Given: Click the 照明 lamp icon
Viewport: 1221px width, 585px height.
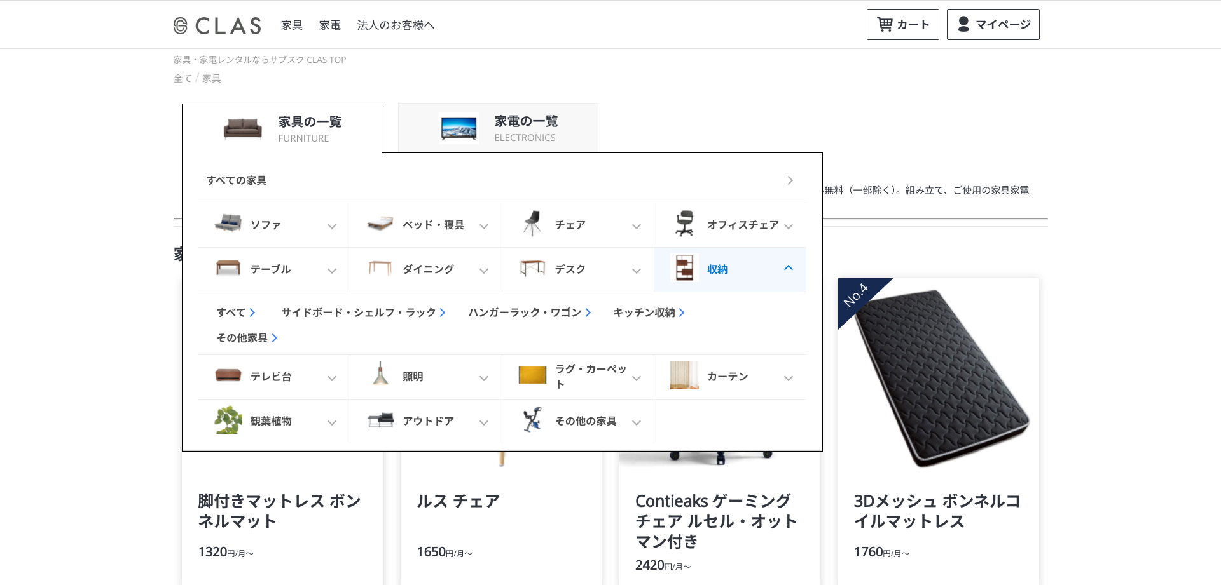Looking at the screenshot, I should tap(380, 373).
